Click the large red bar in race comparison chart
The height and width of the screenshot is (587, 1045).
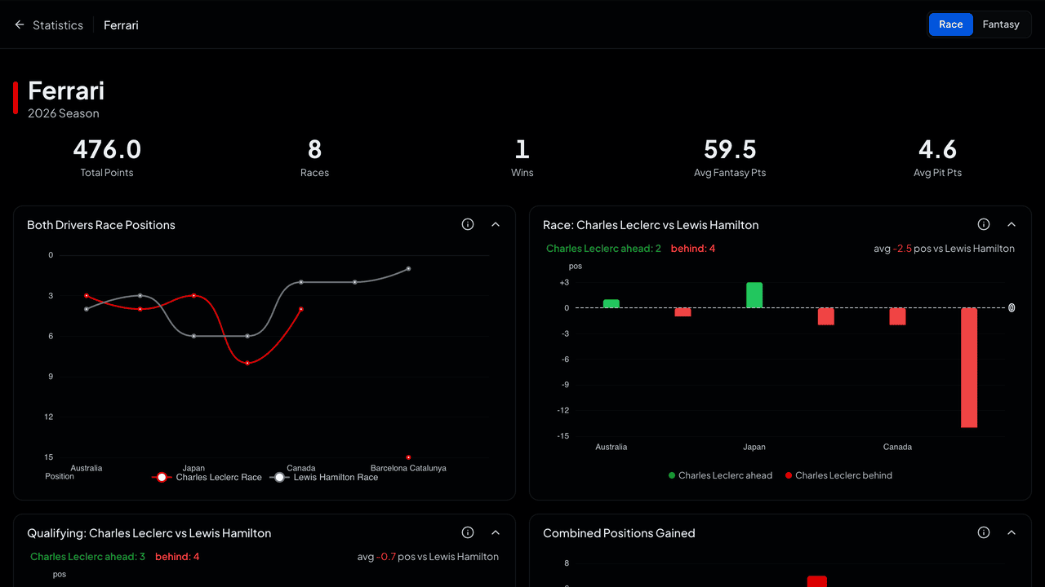click(969, 368)
